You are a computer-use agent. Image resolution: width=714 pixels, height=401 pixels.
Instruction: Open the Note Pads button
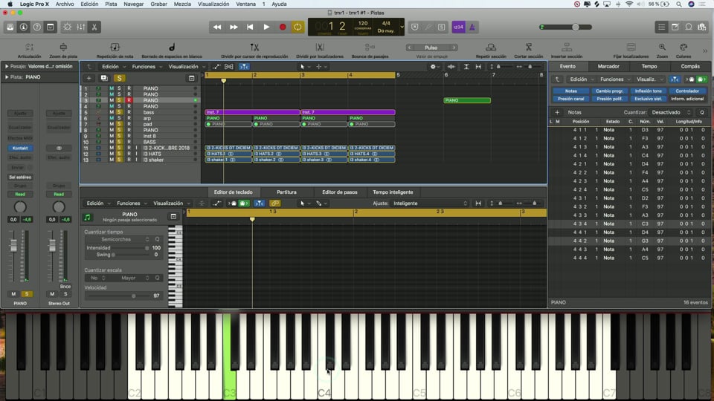coord(675,27)
